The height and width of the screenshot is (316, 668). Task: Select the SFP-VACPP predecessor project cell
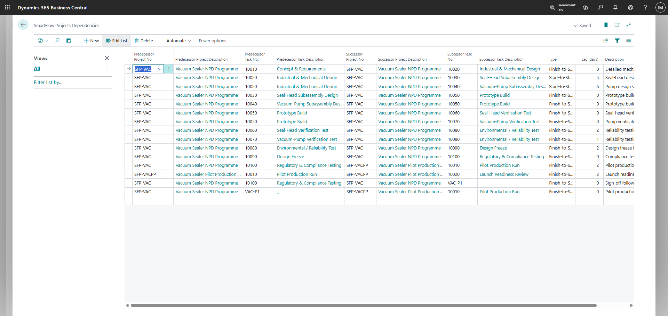148,174
